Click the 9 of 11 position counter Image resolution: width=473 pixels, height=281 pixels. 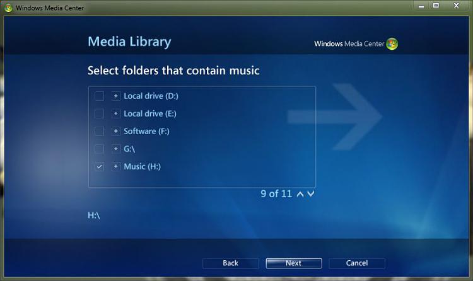coord(276,194)
